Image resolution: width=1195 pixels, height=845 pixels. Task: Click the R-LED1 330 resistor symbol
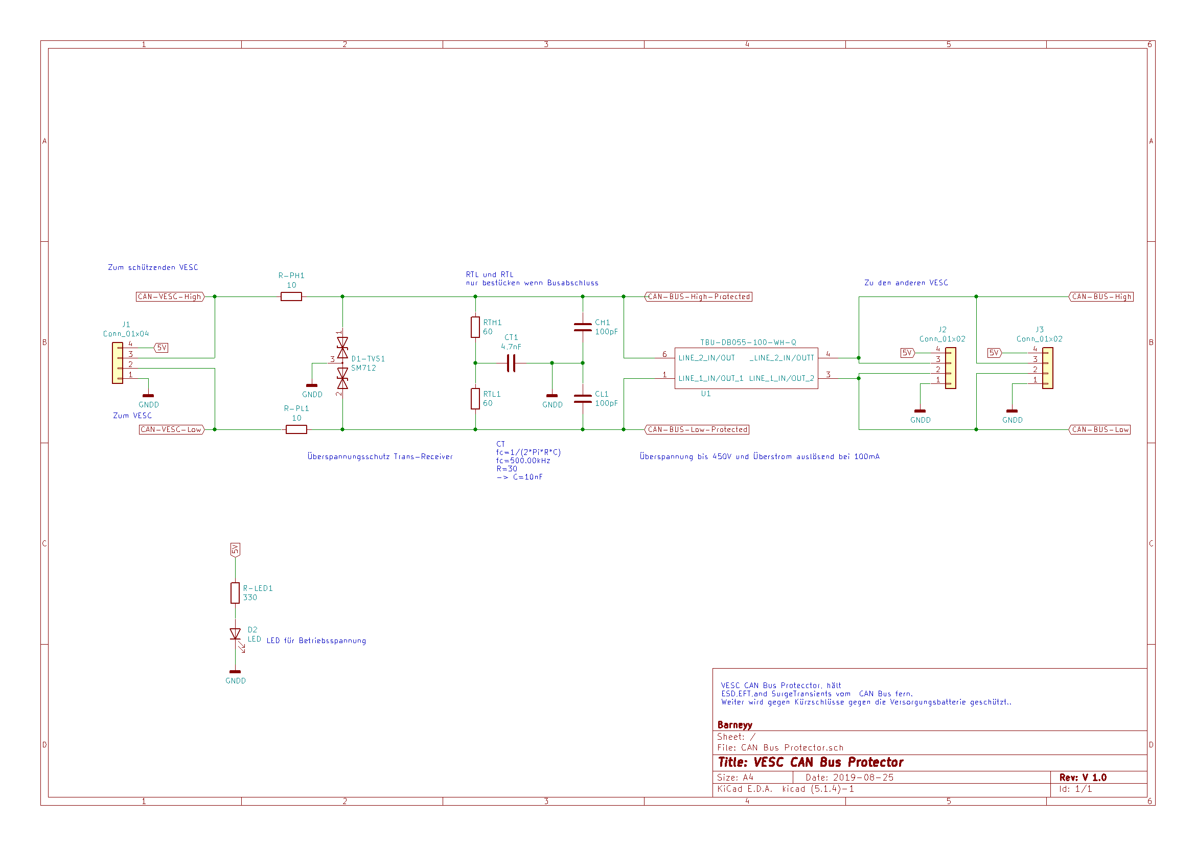tap(235, 593)
